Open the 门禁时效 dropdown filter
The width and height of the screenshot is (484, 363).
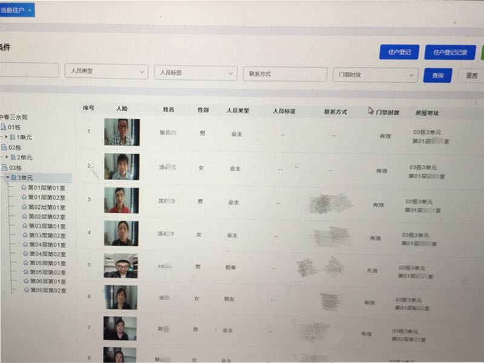click(x=375, y=75)
